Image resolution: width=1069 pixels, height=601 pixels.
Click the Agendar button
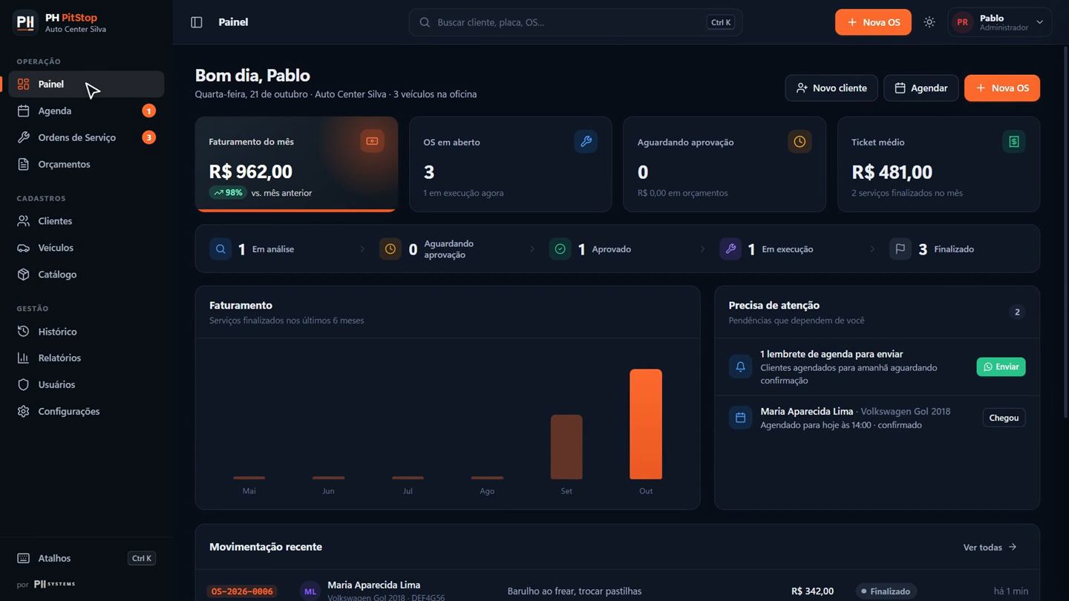point(921,88)
